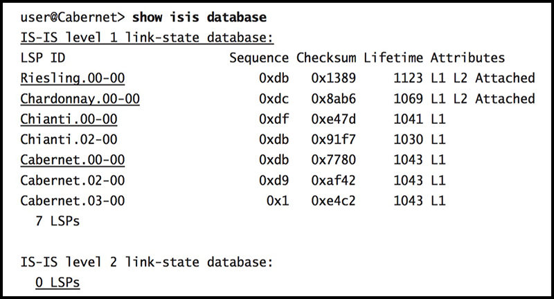Screen dimensions: 554x299
Task: Click the Checksum column header
Action: (326, 58)
